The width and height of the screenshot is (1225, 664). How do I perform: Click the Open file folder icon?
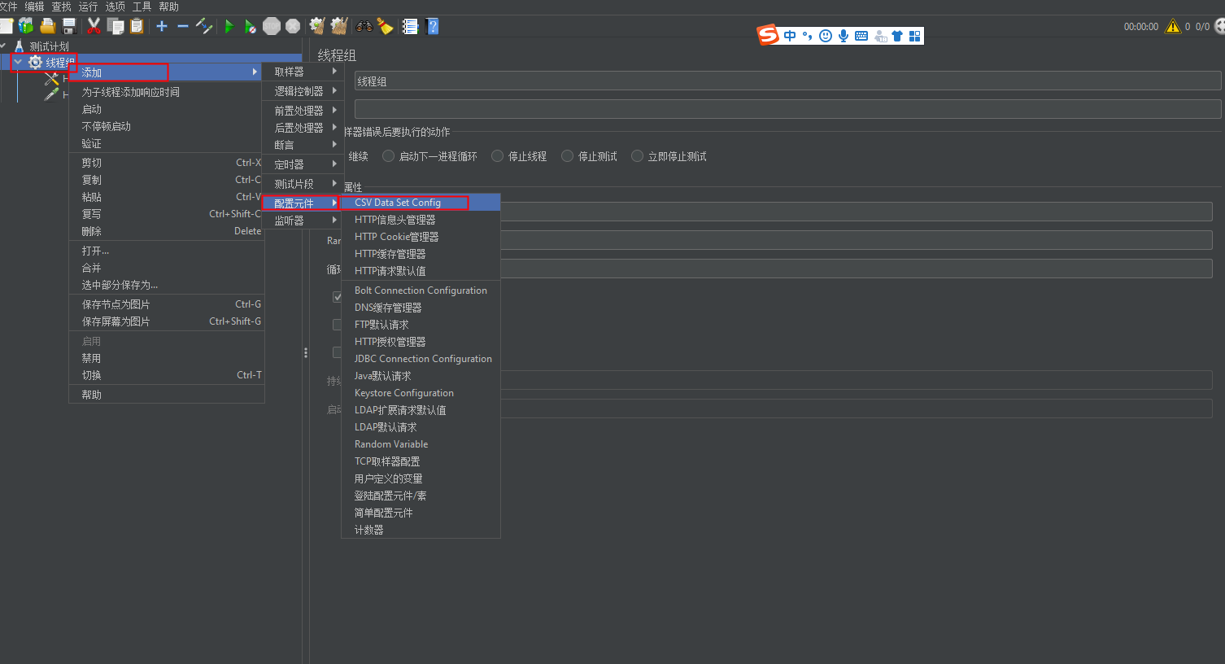point(48,26)
